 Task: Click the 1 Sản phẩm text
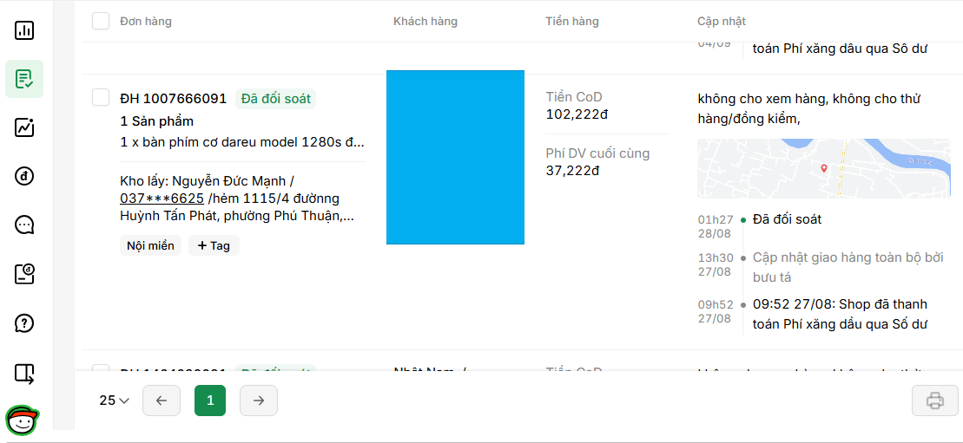point(156,121)
